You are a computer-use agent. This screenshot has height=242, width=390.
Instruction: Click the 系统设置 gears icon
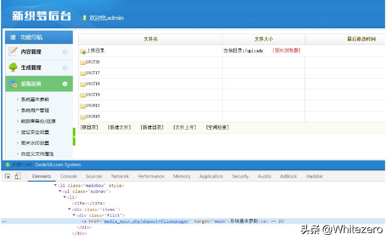(13, 84)
